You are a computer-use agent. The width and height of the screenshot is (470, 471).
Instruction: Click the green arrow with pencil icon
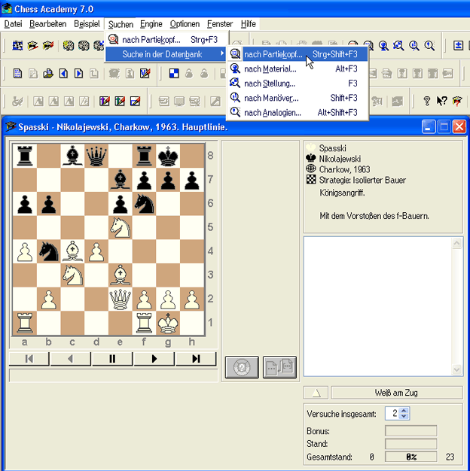pyautogui.click(x=120, y=102)
